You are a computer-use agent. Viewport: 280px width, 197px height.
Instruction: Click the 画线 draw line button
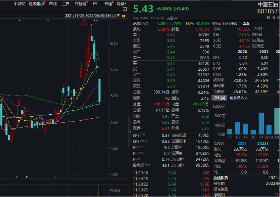coord(53,4)
